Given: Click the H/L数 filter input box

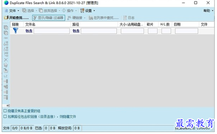Looking at the screenshot, I should 166,31.
